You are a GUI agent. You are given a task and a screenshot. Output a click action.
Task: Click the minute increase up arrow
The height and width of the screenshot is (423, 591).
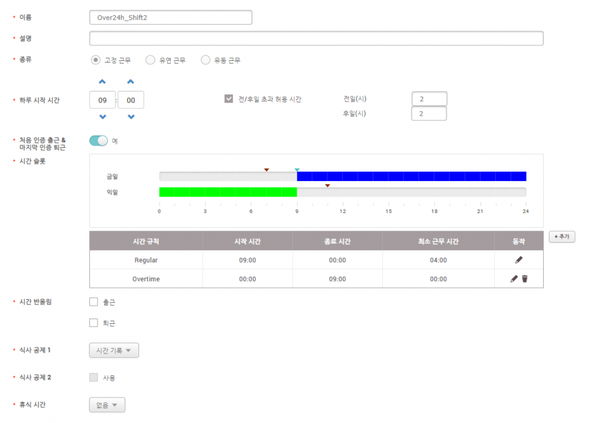point(131,82)
